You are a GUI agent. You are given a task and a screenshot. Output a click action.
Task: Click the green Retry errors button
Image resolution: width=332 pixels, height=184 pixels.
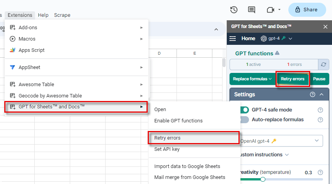293,79
